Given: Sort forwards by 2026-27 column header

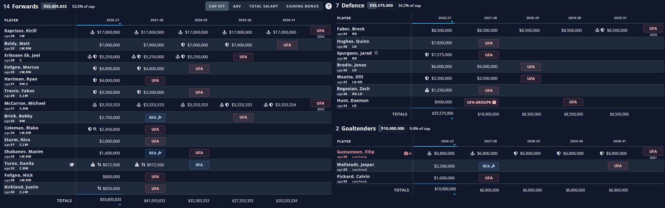Looking at the screenshot, I should [x=113, y=20].
